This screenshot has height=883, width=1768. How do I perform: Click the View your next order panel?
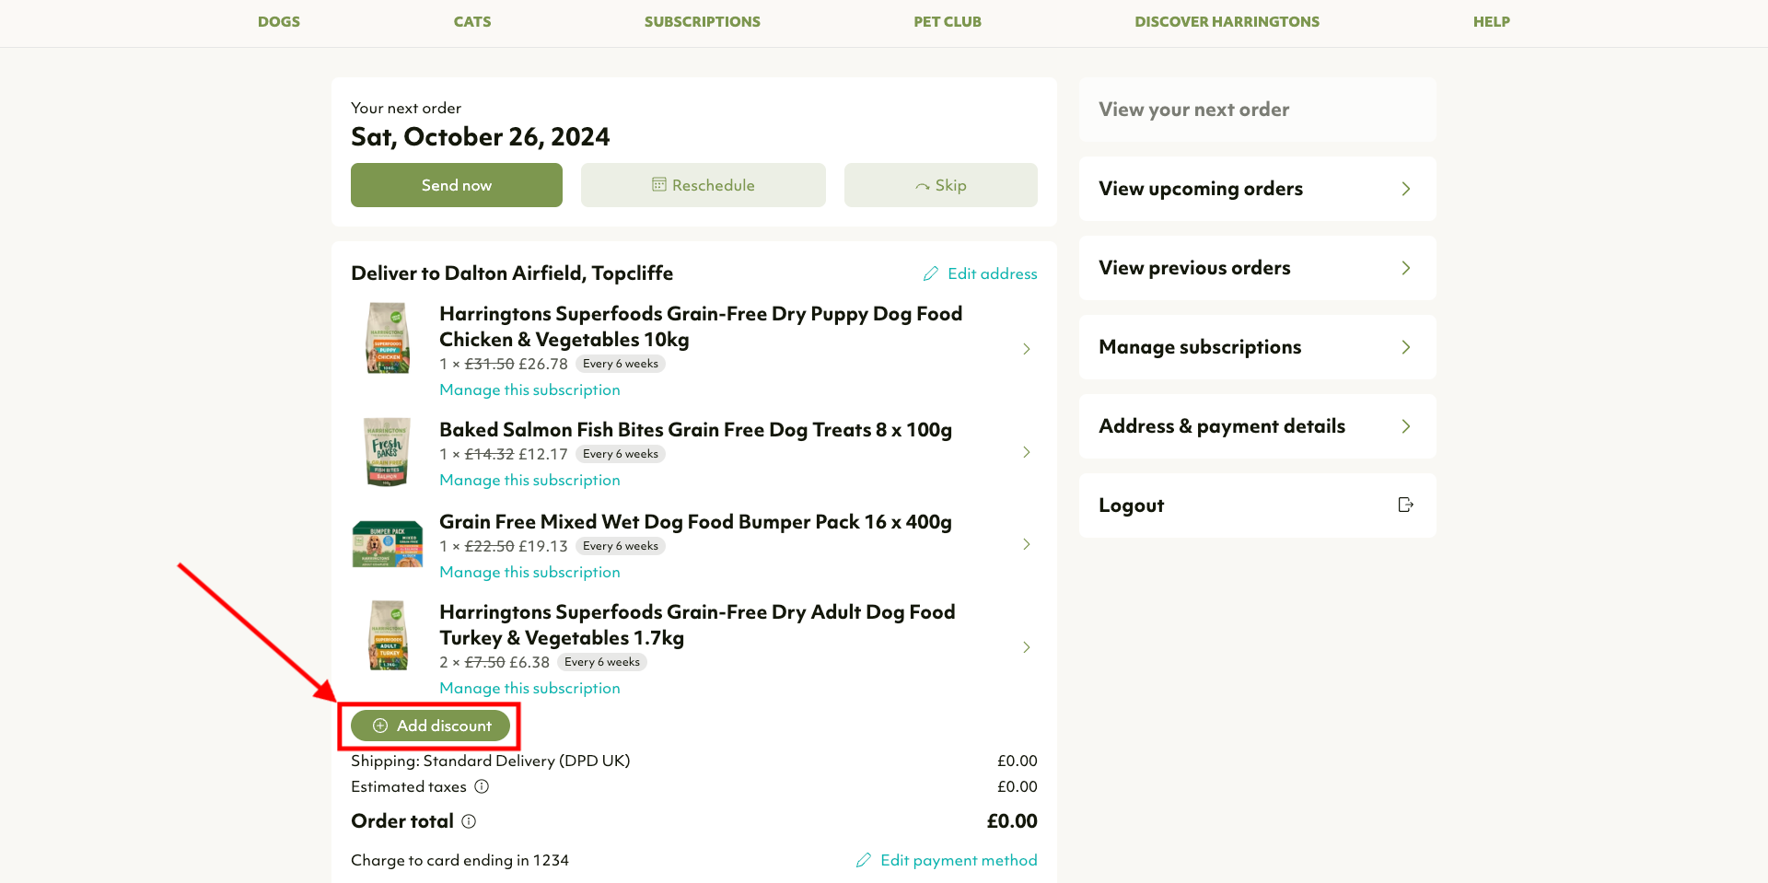pyautogui.click(x=1258, y=110)
